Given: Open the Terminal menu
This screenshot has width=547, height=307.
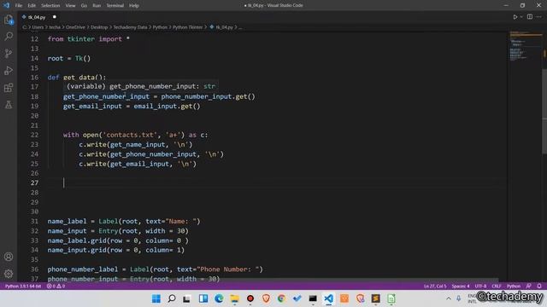Looking at the screenshot, I should [x=115, y=6].
